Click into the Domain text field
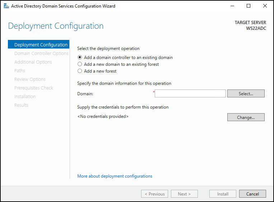Image resolution: width=274 pixels, height=202 pixels. 190,93
